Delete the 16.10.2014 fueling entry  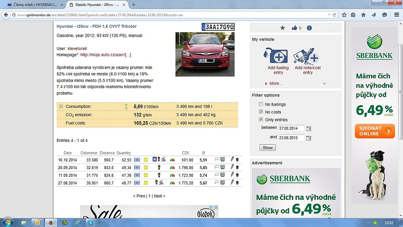coord(237,160)
